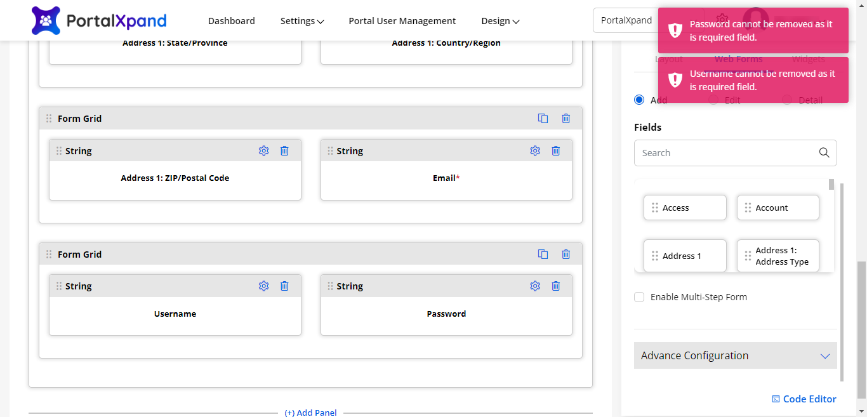
Task: Delete the Address 1: ZIP/Postal Code field
Action: [x=285, y=151]
